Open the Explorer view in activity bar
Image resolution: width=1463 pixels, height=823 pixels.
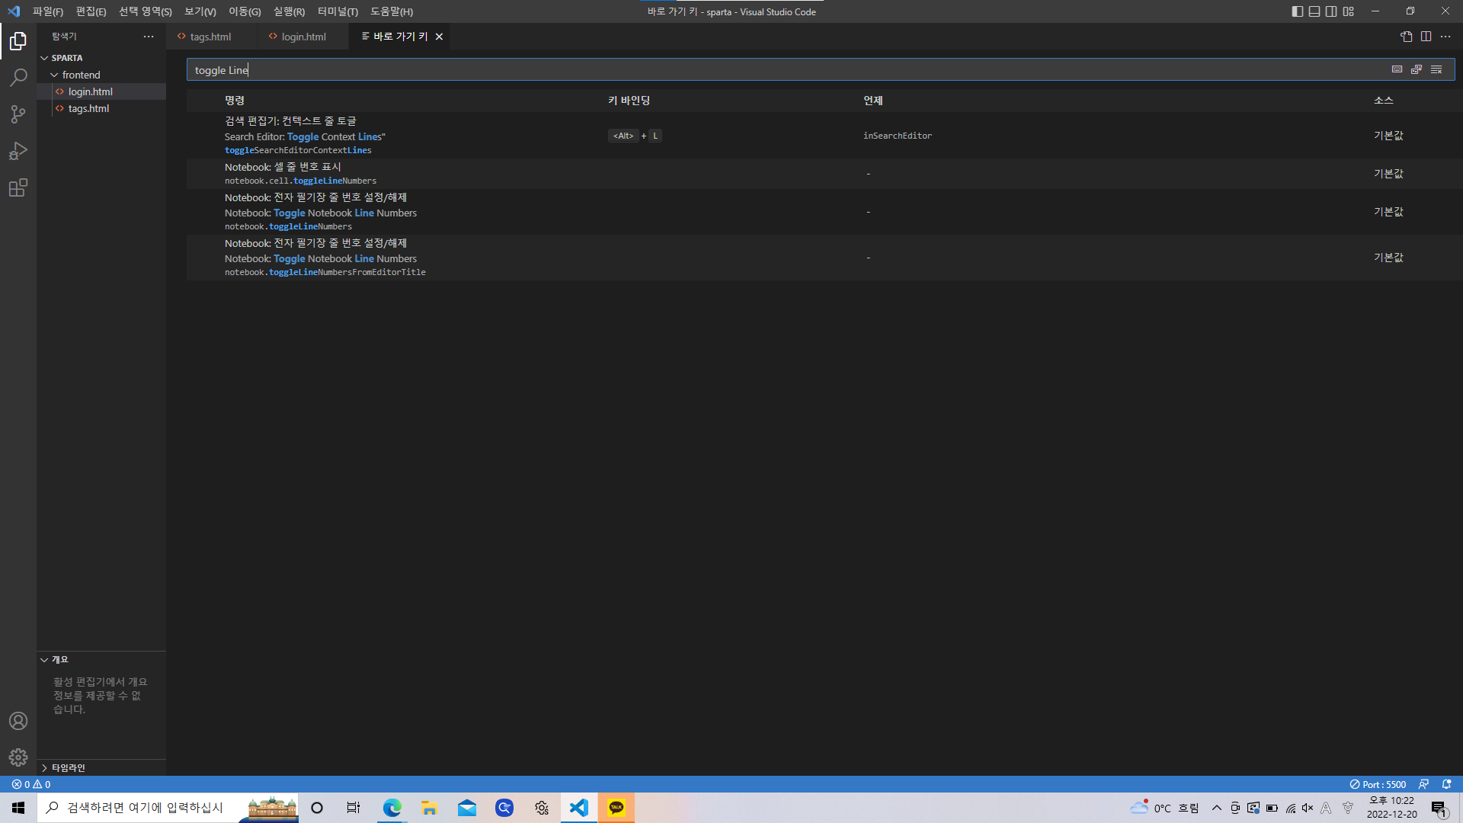click(x=18, y=41)
